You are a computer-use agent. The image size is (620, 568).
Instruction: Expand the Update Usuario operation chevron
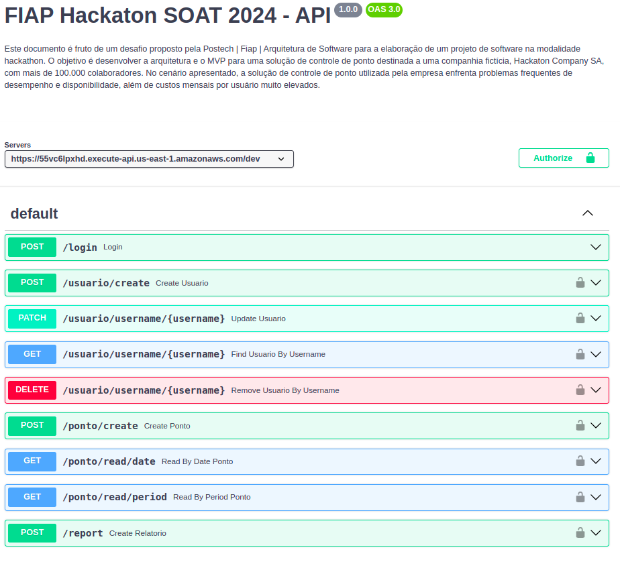point(595,318)
